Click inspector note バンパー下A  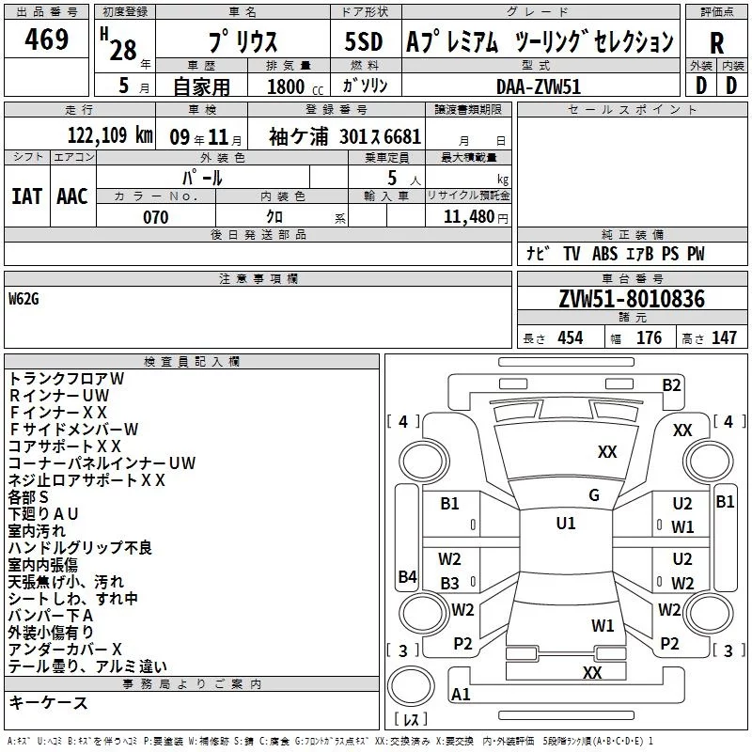click(x=51, y=616)
